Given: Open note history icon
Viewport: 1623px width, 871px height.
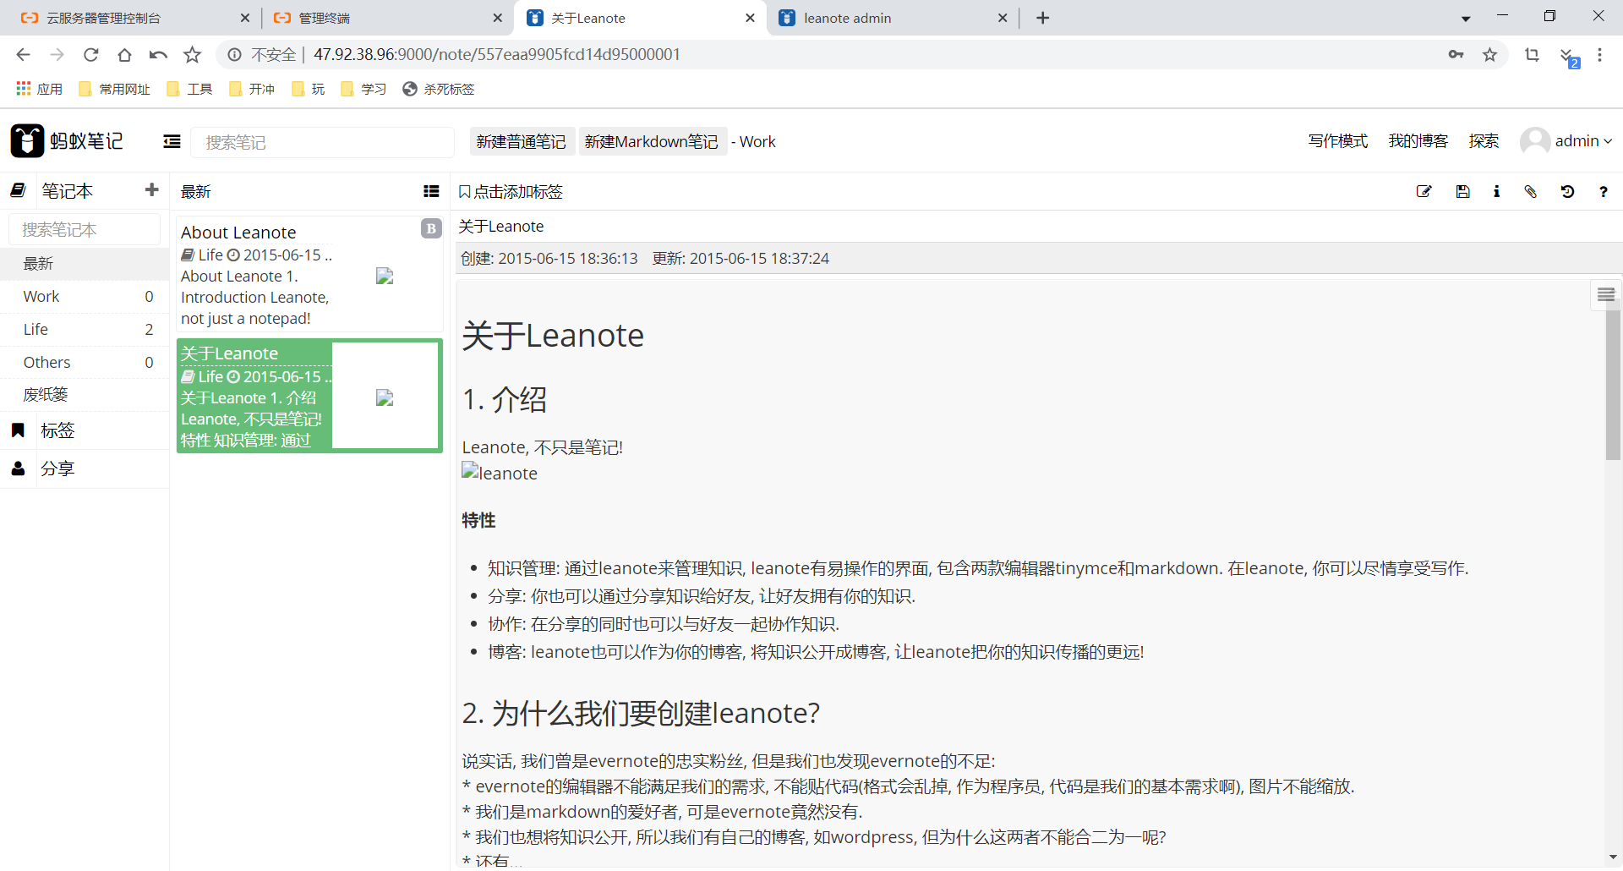Looking at the screenshot, I should (x=1567, y=192).
